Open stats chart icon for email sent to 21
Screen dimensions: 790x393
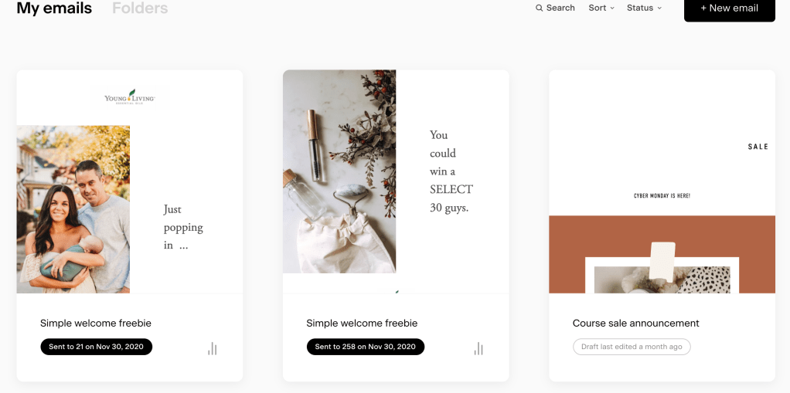(212, 349)
